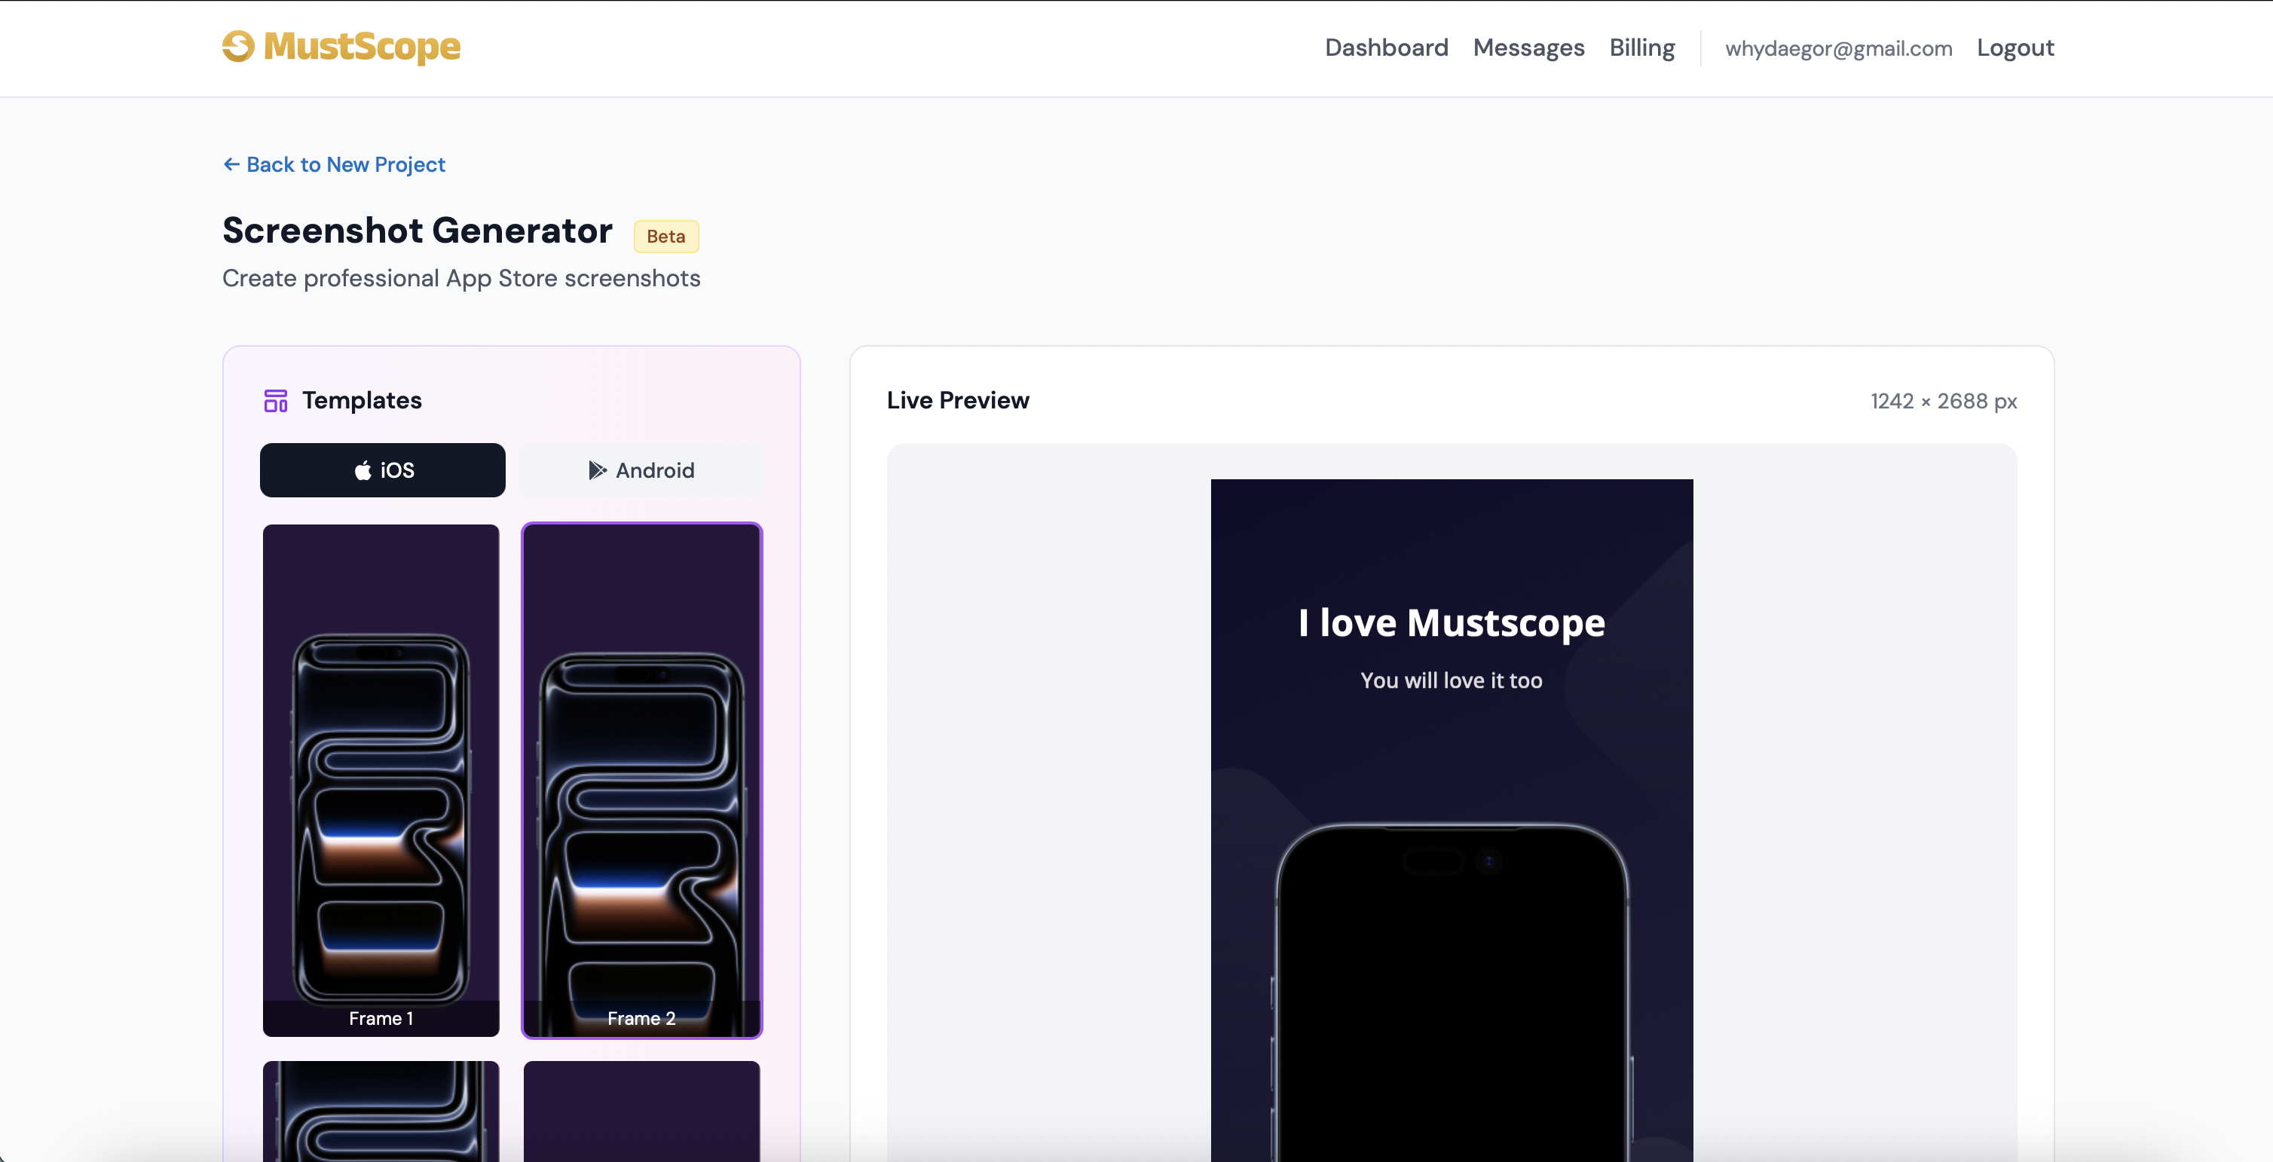Click the Beta badge next to Screenshot Generator
Screen dimensions: 2273x1162
pyautogui.click(x=665, y=236)
